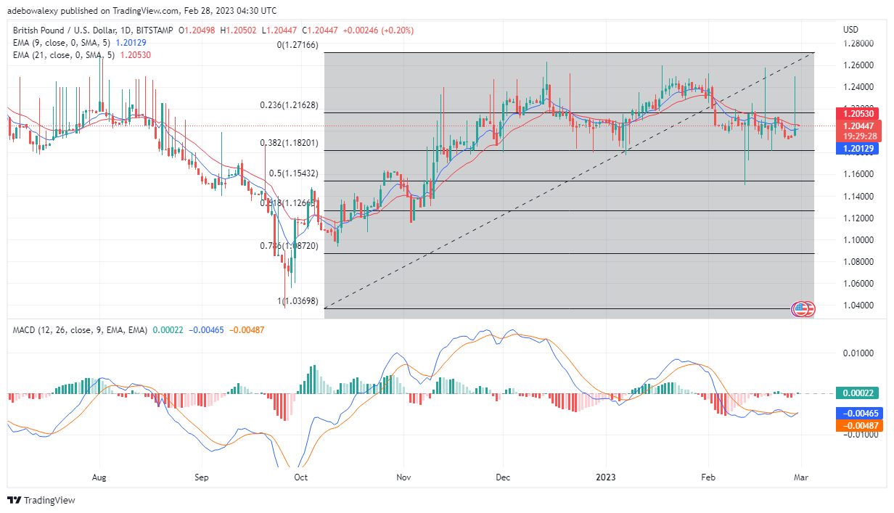Image resolution: width=894 pixels, height=513 pixels.
Task: Click the MACD histogram legend value 0.00022
Action: [x=168, y=330]
